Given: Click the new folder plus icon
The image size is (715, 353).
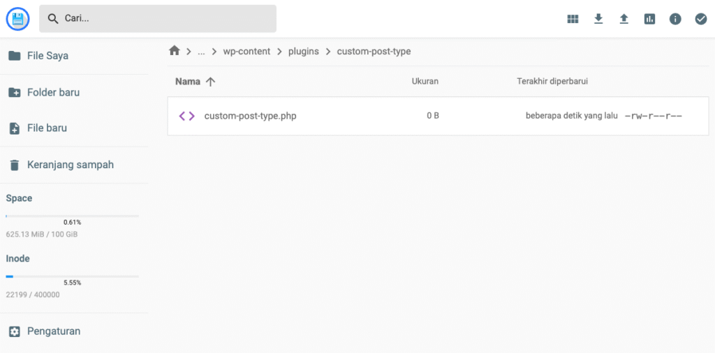Looking at the screenshot, I should coord(15,93).
